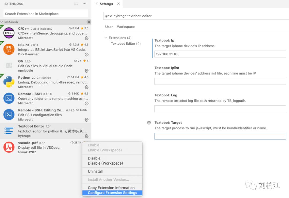
Task: Switch to the Workspace settings tab
Action: pyautogui.click(x=126, y=27)
